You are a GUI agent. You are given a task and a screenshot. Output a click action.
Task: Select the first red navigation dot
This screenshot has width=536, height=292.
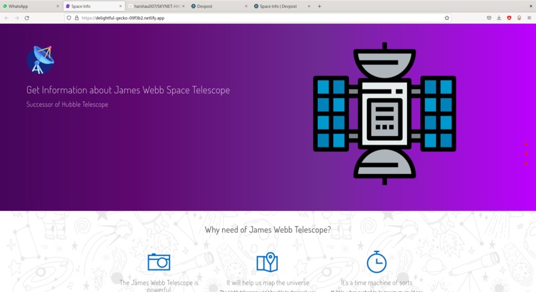pos(526,144)
